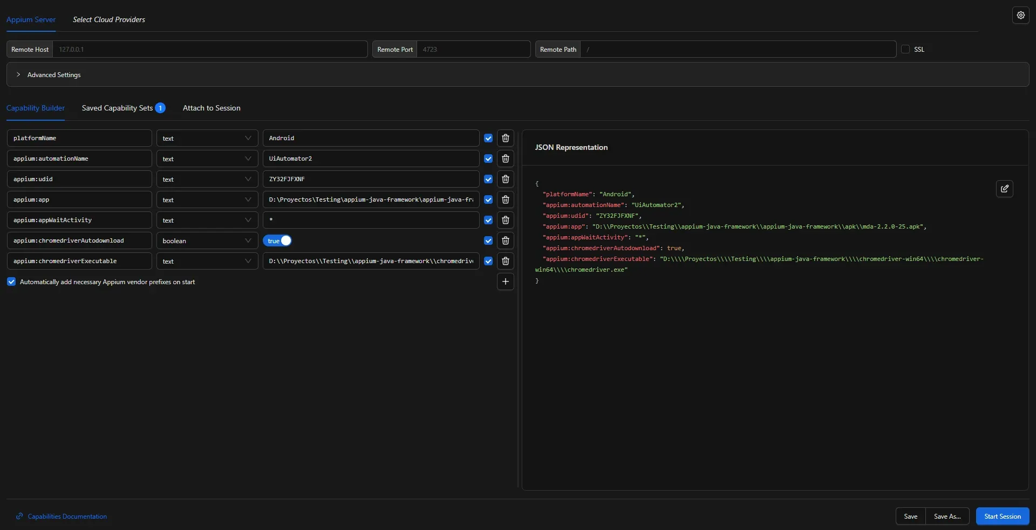Click the badge count on Saved Capability Sets

tap(160, 108)
